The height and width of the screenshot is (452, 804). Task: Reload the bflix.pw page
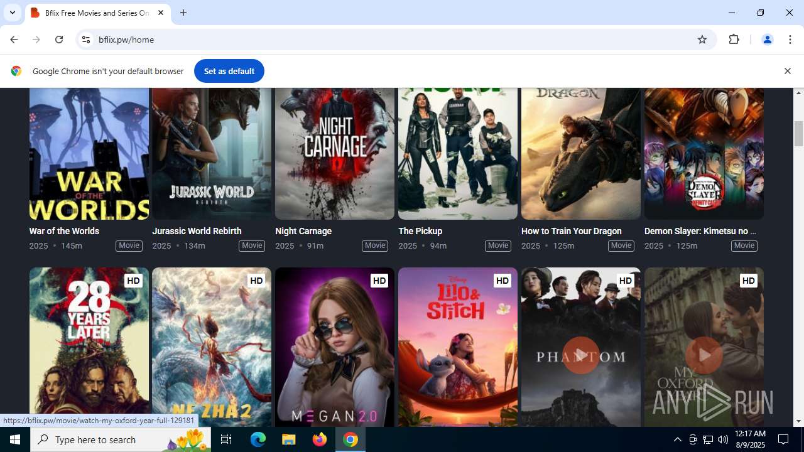pos(59,40)
